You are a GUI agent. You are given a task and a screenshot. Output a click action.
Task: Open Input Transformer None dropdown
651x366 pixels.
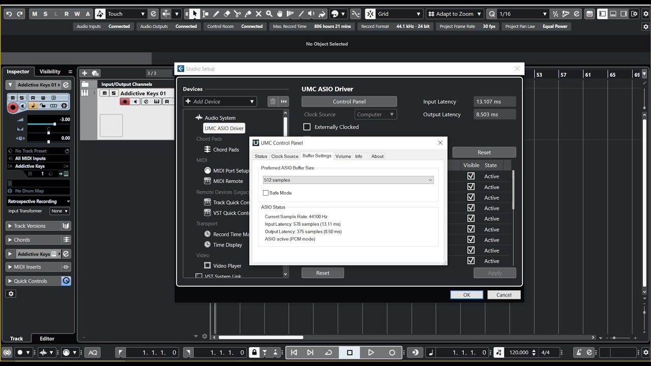[x=60, y=211]
